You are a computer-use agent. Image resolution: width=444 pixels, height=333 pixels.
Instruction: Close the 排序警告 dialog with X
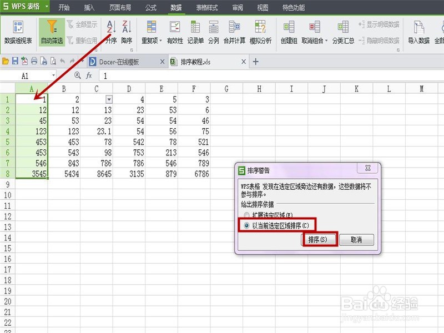pos(367,168)
